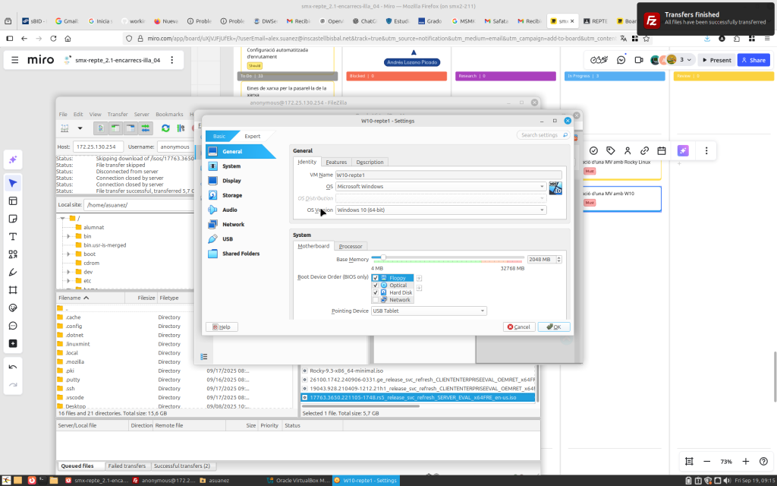The width and height of the screenshot is (777, 486).
Task: Expand the boot folder in local tree
Action: click(68, 254)
